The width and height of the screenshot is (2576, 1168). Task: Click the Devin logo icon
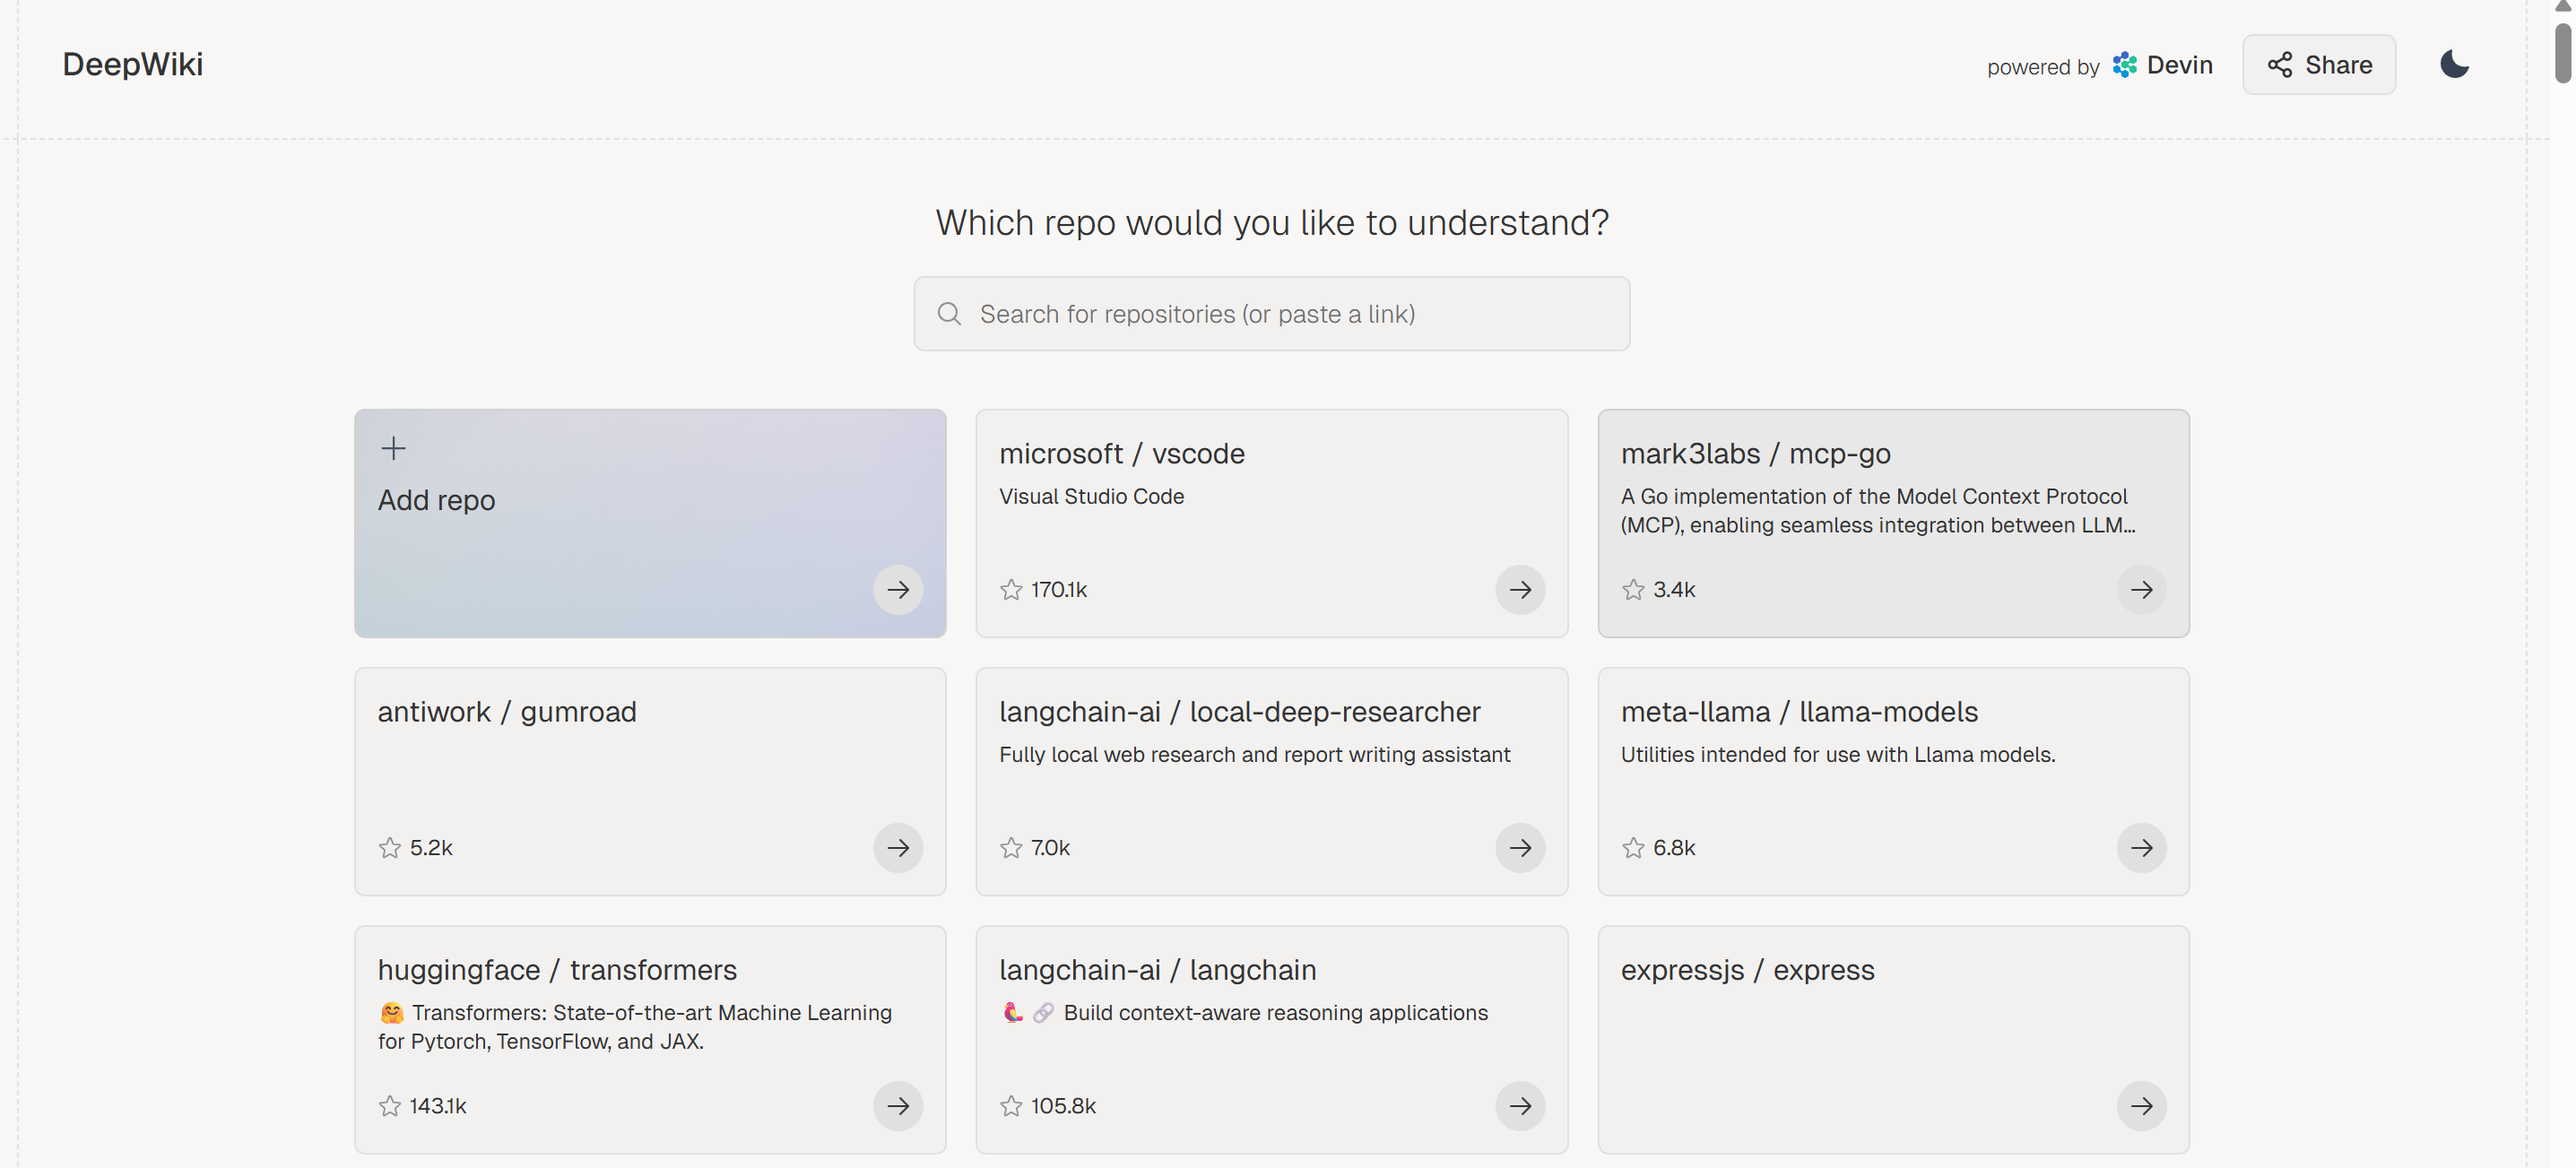[2123, 65]
